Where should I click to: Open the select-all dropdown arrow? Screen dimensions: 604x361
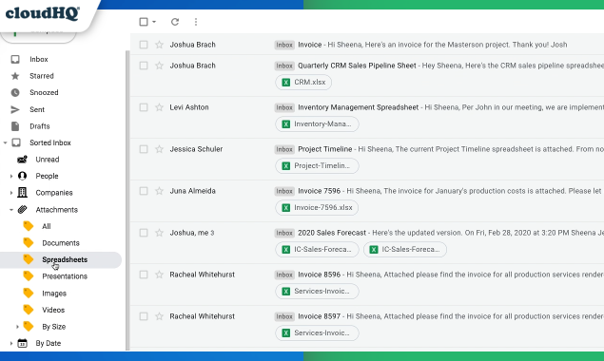pos(154,22)
